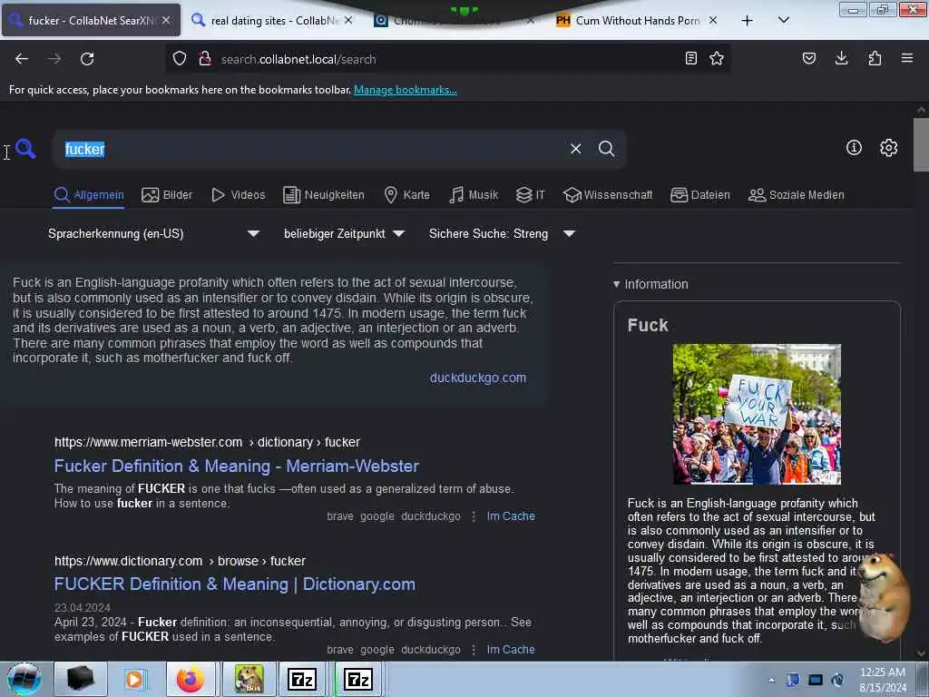The image size is (929, 697).
Task: Select the Dateien search category
Action: [700, 195]
